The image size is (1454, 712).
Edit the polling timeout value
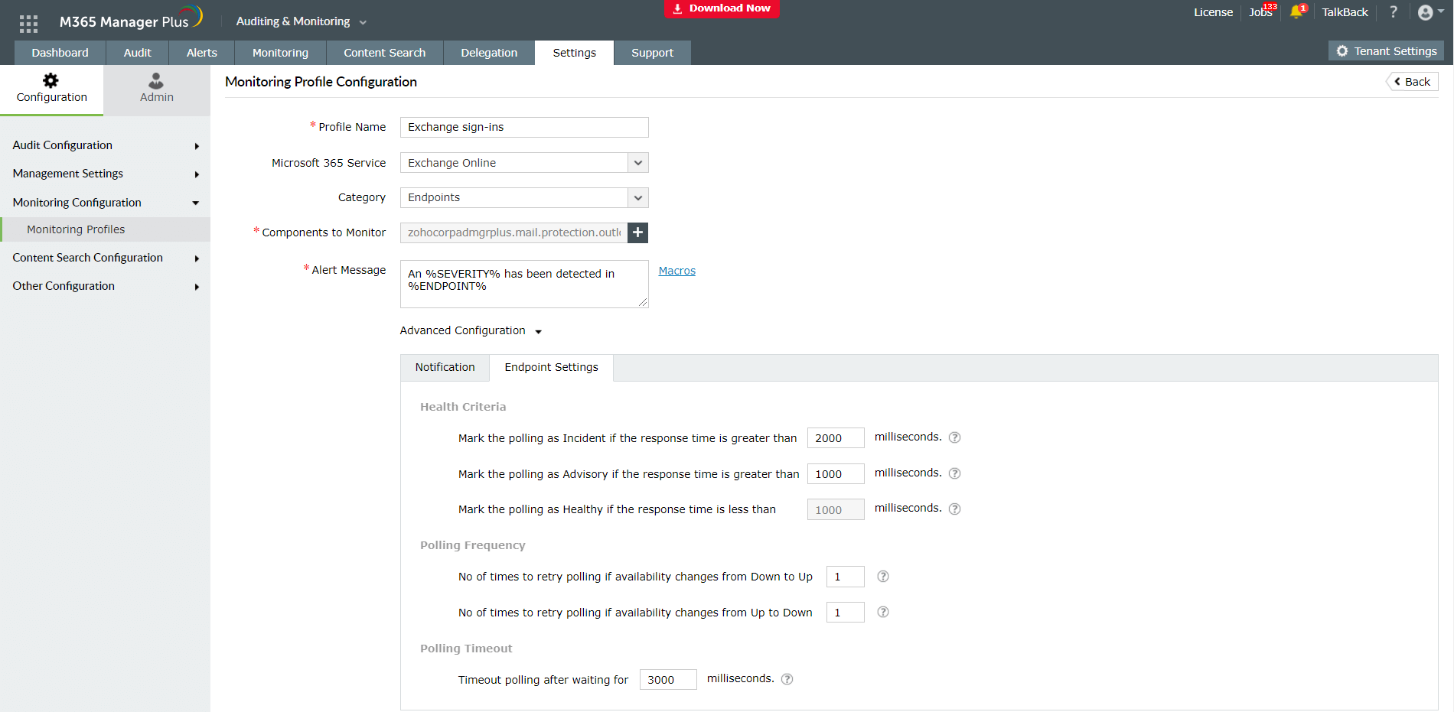tap(668, 679)
